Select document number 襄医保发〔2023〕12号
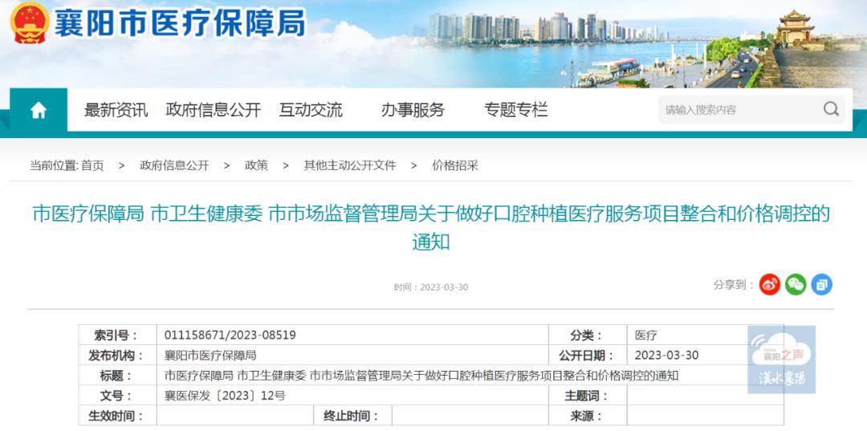867x431 pixels. pos(225,396)
